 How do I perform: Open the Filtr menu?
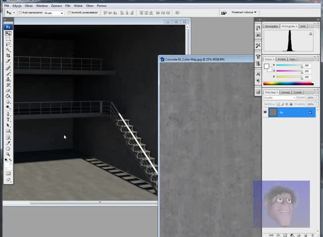pos(68,6)
